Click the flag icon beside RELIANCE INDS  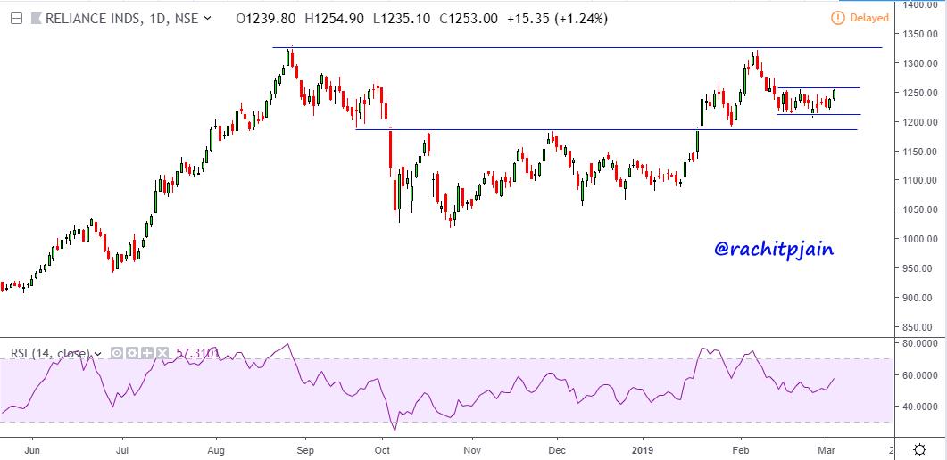click(x=36, y=19)
